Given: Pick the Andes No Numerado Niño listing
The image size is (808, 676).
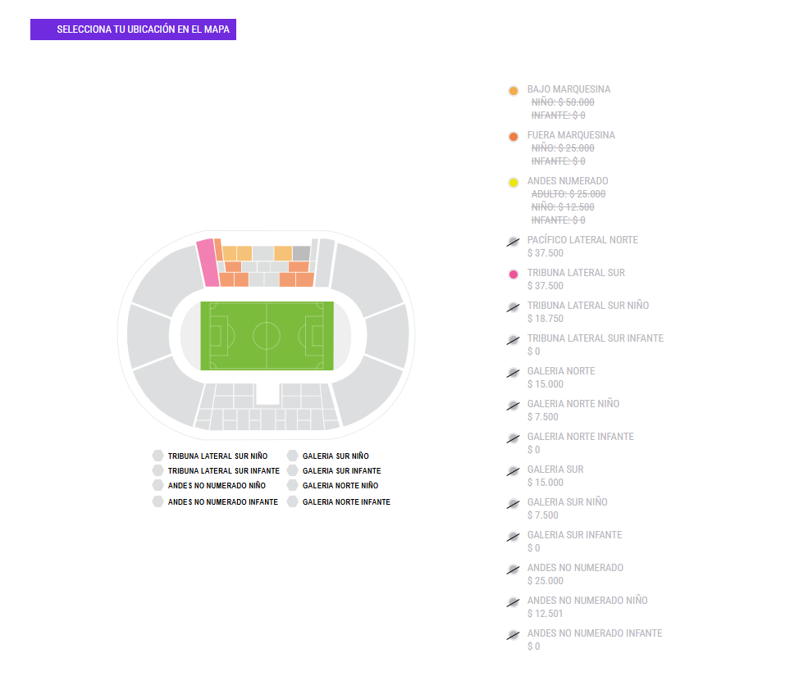Looking at the screenshot, I should coord(587,601).
